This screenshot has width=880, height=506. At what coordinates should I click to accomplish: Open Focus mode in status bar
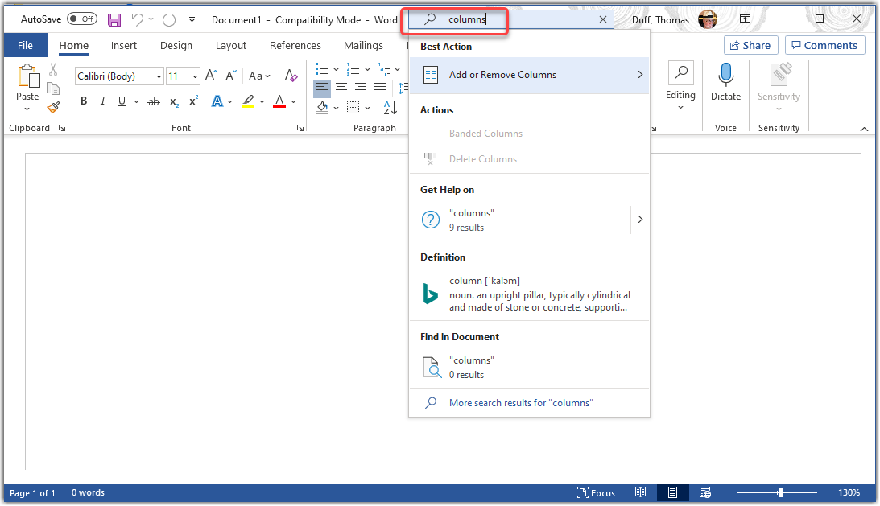(597, 492)
